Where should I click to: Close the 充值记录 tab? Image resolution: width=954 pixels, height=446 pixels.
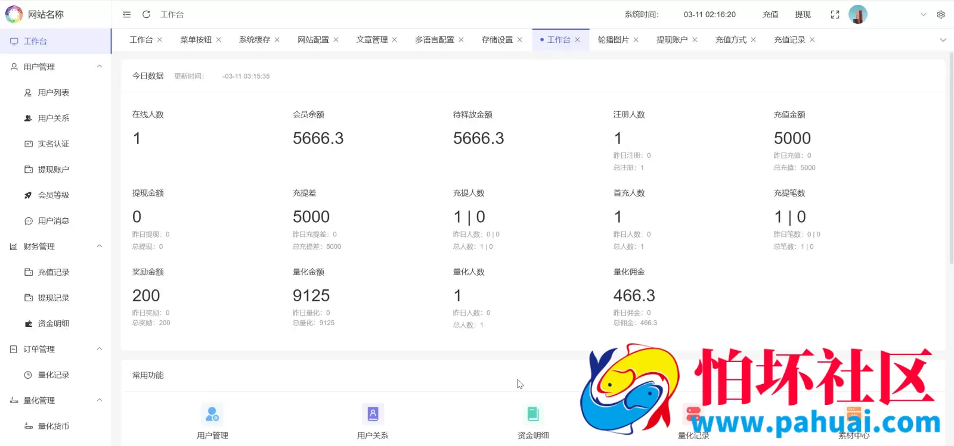[x=813, y=40]
